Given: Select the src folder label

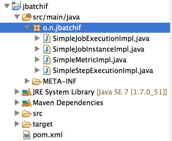Looking at the screenshot, I should point(38,113).
